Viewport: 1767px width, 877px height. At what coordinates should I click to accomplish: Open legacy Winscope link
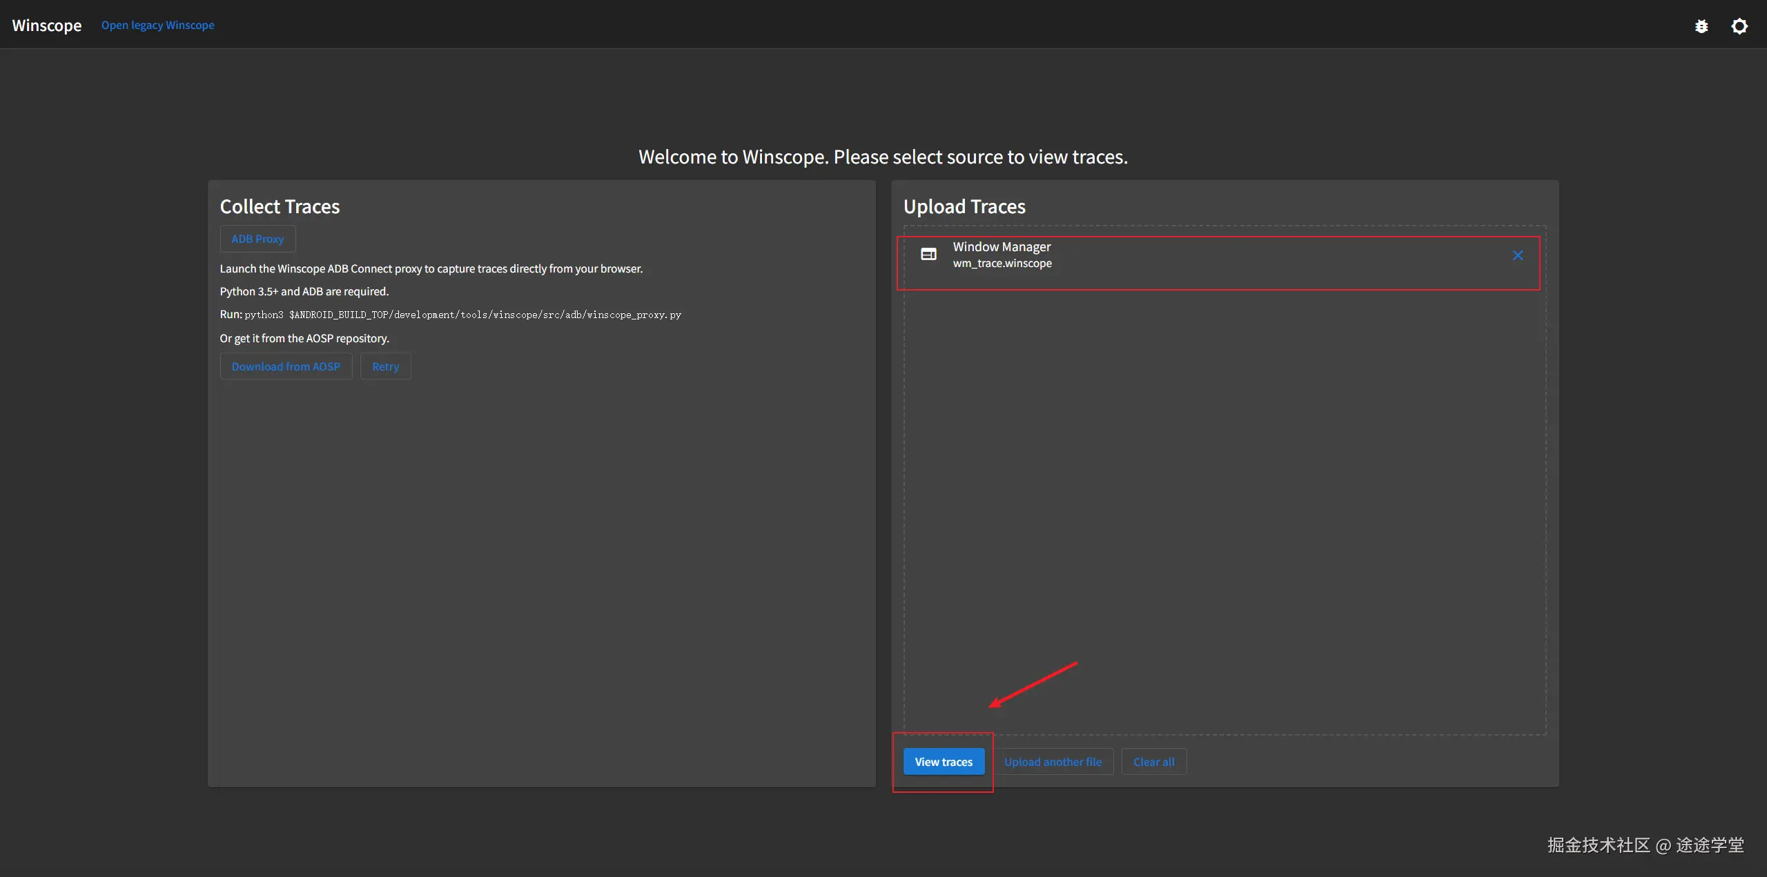point(157,26)
